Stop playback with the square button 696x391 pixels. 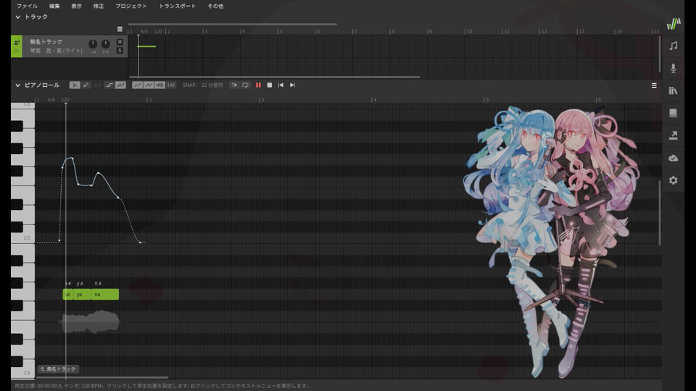point(270,85)
